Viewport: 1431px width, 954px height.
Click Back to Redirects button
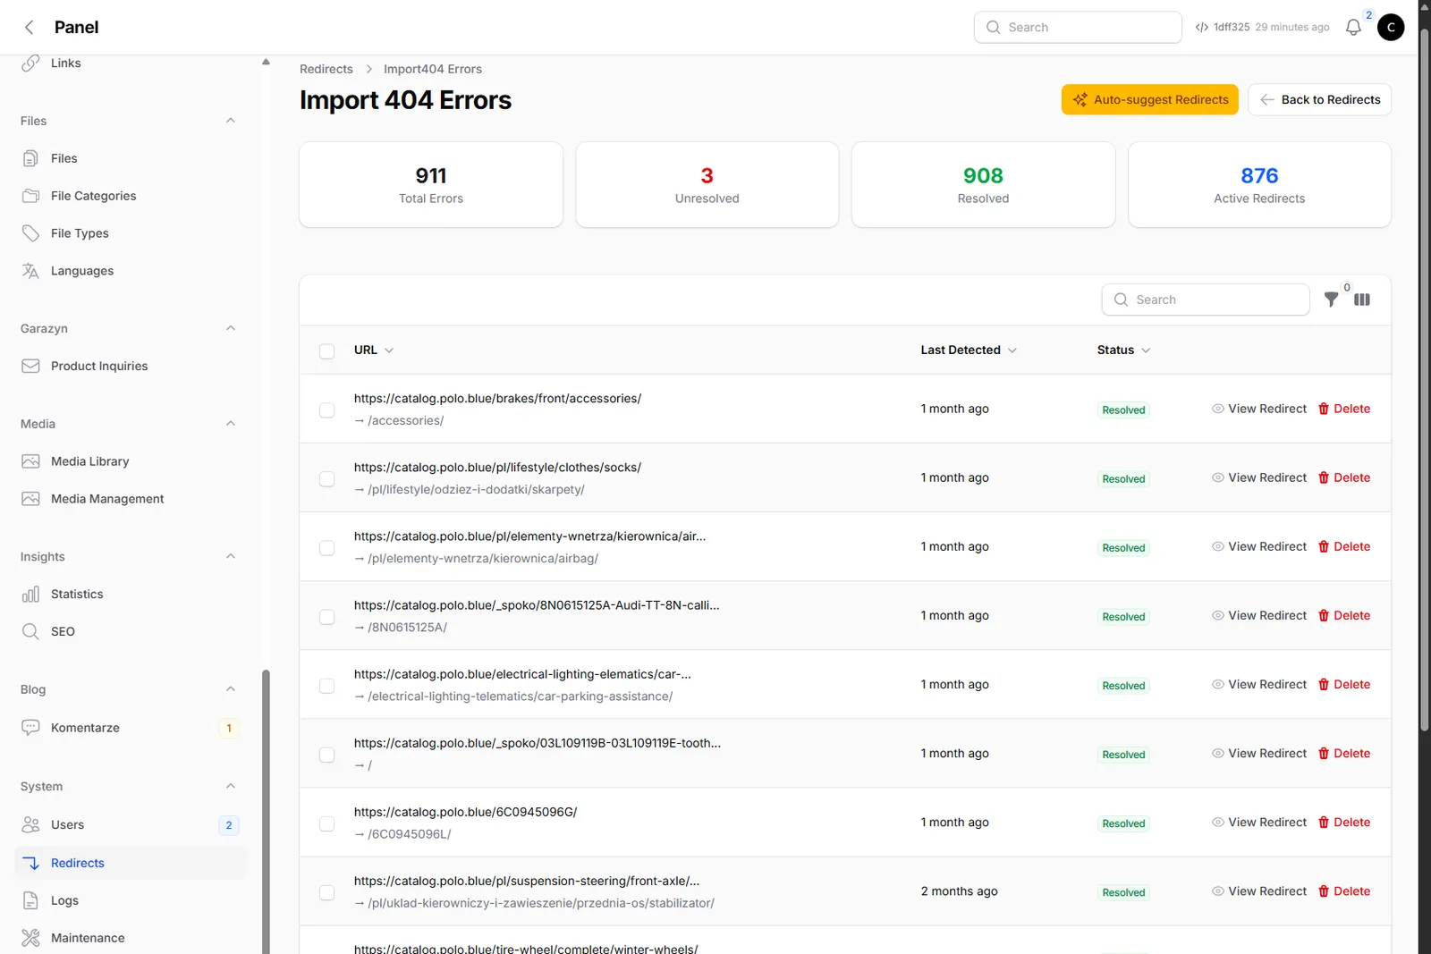coord(1320,99)
